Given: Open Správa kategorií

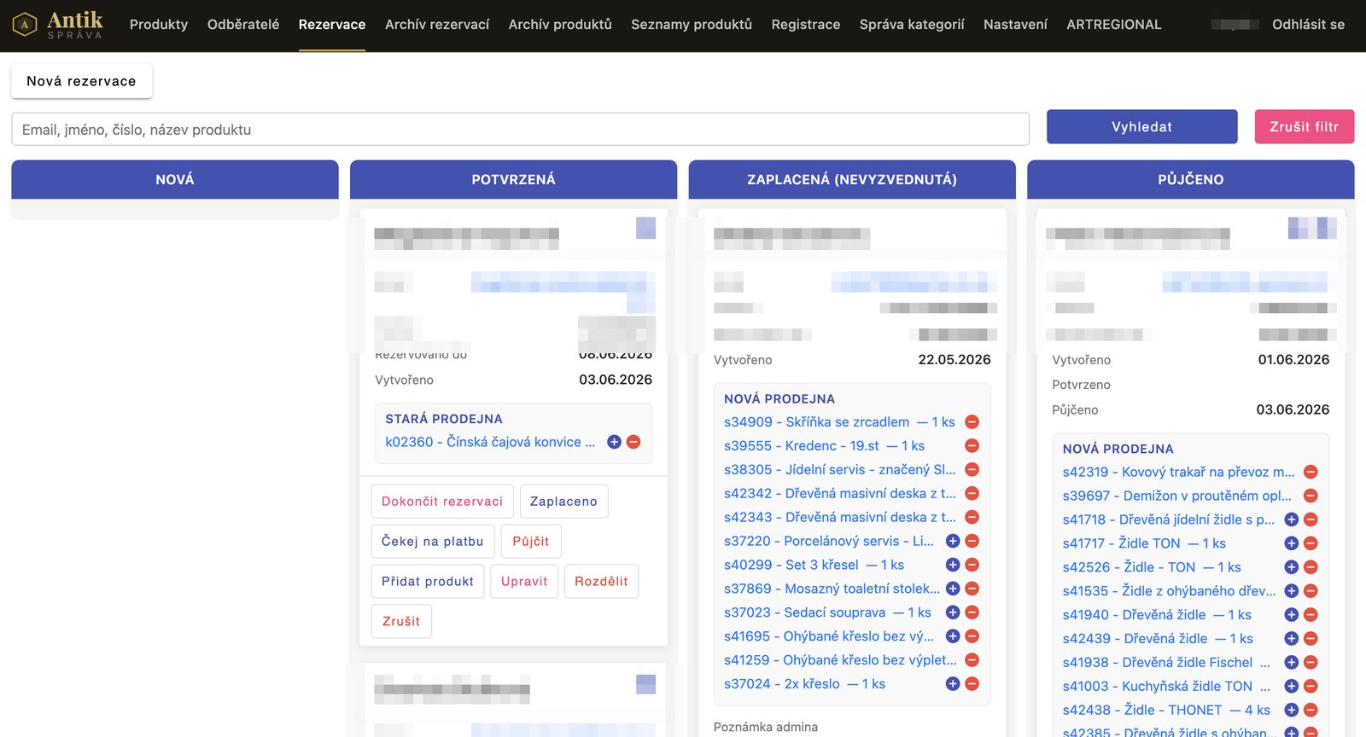Looking at the screenshot, I should [912, 25].
